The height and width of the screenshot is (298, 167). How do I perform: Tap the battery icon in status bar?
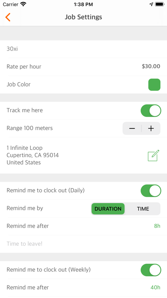(x=160, y=4)
